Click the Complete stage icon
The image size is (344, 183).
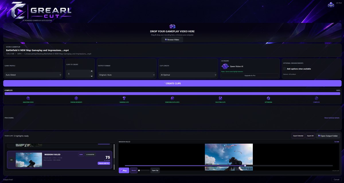(316, 98)
